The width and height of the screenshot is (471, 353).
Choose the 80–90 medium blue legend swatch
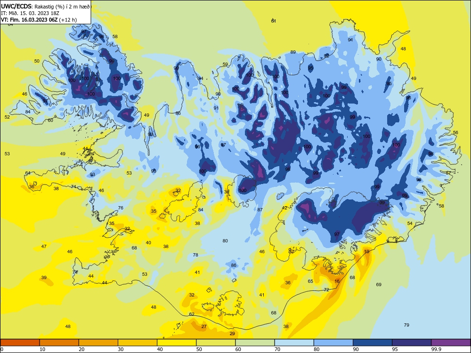(x=333, y=343)
